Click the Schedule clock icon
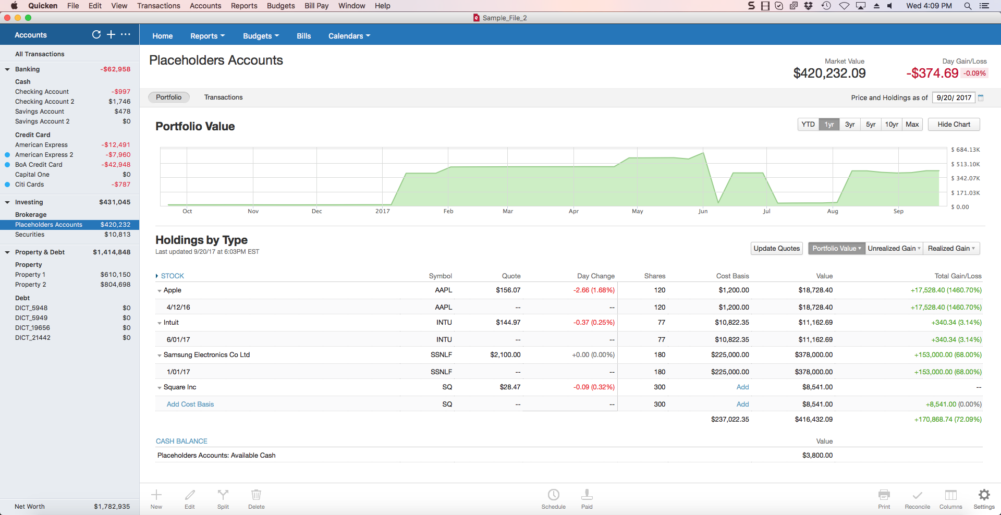 [553, 495]
